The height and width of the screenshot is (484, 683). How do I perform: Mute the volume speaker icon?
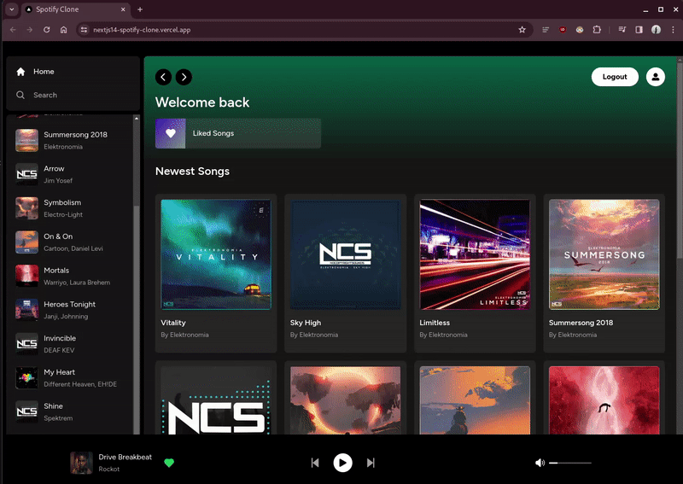(x=540, y=463)
